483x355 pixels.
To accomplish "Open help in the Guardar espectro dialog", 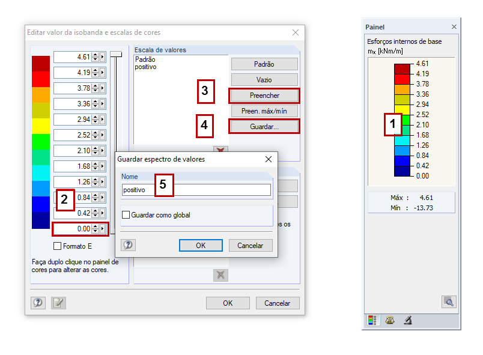I will pos(128,246).
